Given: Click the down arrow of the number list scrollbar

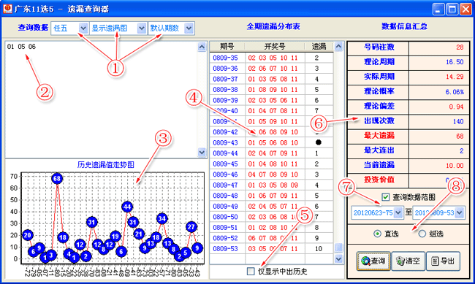Looking at the screenshot, I should tap(202, 153).
